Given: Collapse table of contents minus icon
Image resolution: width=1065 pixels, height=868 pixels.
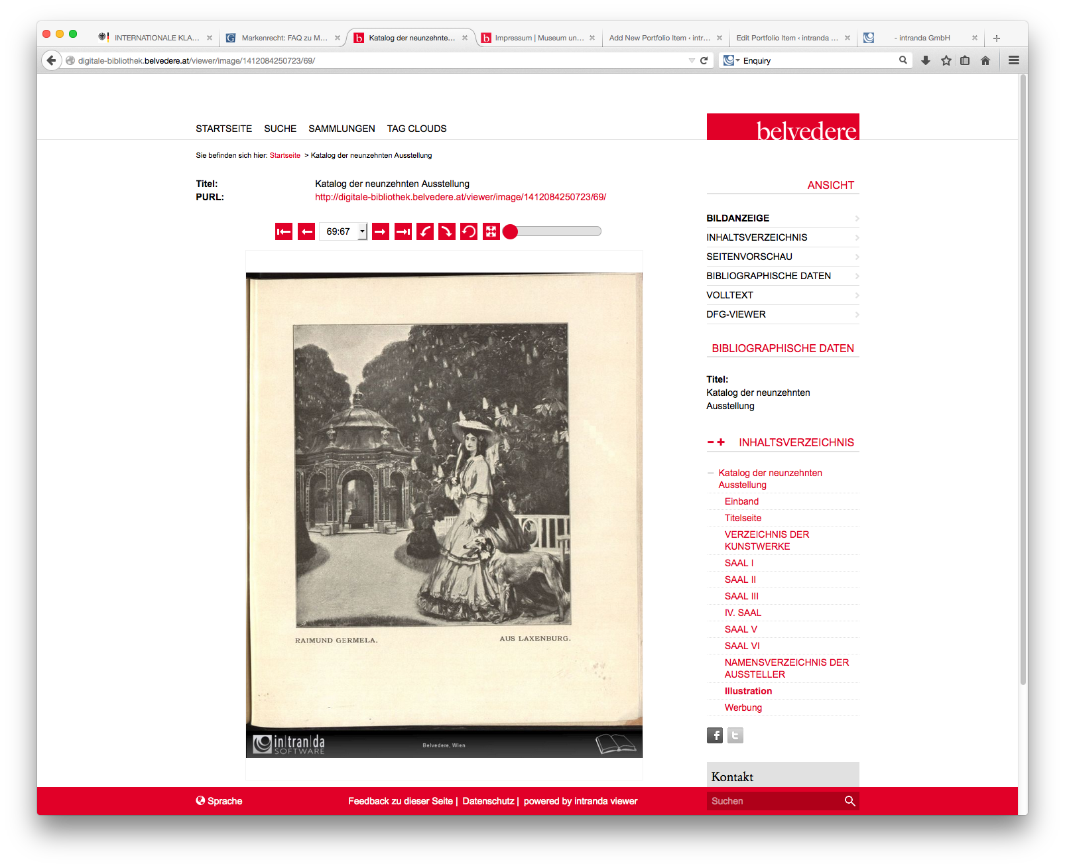Looking at the screenshot, I should pos(710,442).
